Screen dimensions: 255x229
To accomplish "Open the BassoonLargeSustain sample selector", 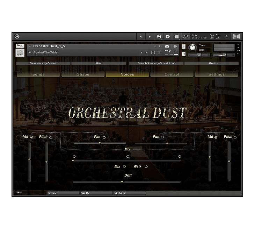I will [x=43, y=63].
